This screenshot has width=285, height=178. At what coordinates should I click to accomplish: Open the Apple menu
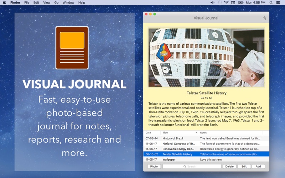point(4,2)
